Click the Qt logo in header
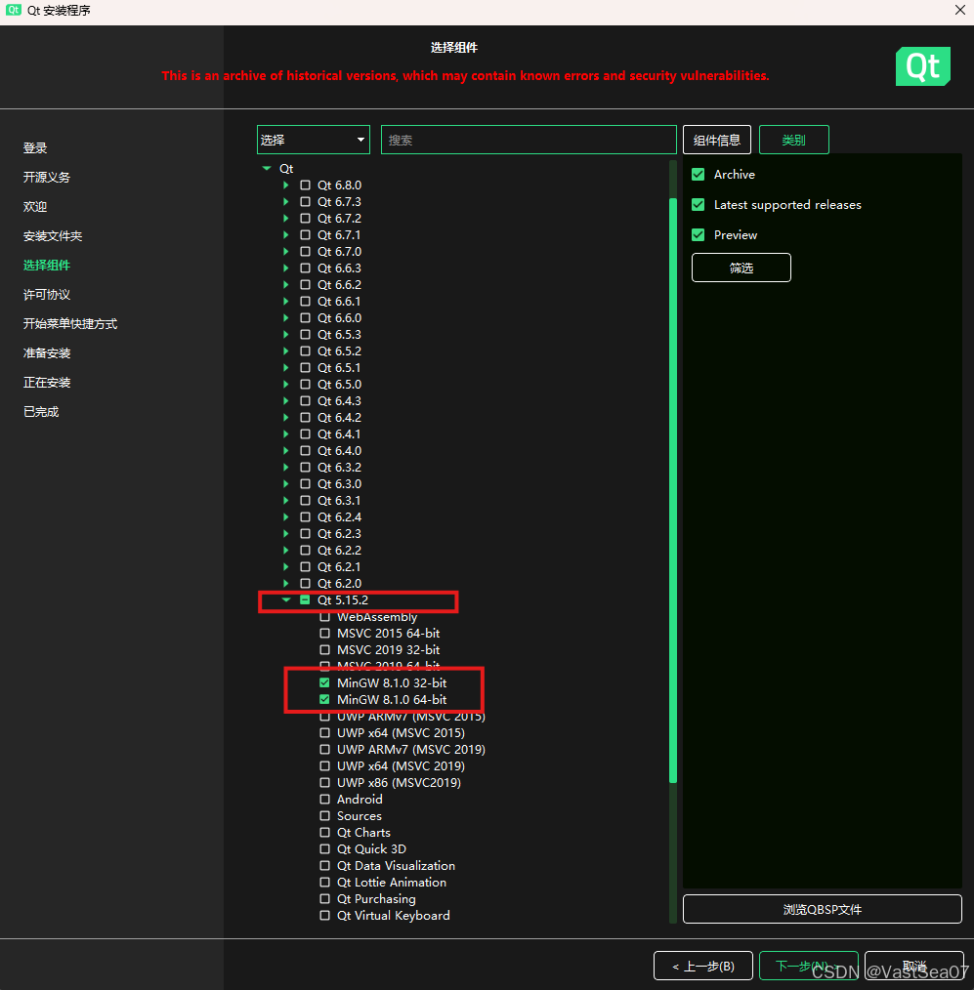Viewport: 974px width, 990px height. [x=923, y=66]
